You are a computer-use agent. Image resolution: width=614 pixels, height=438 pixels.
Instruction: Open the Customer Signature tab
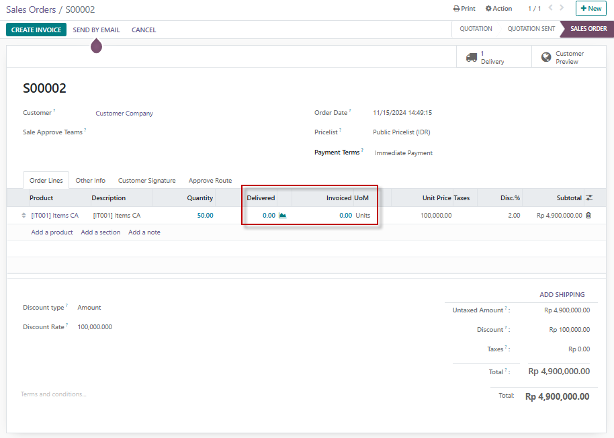pos(147,181)
